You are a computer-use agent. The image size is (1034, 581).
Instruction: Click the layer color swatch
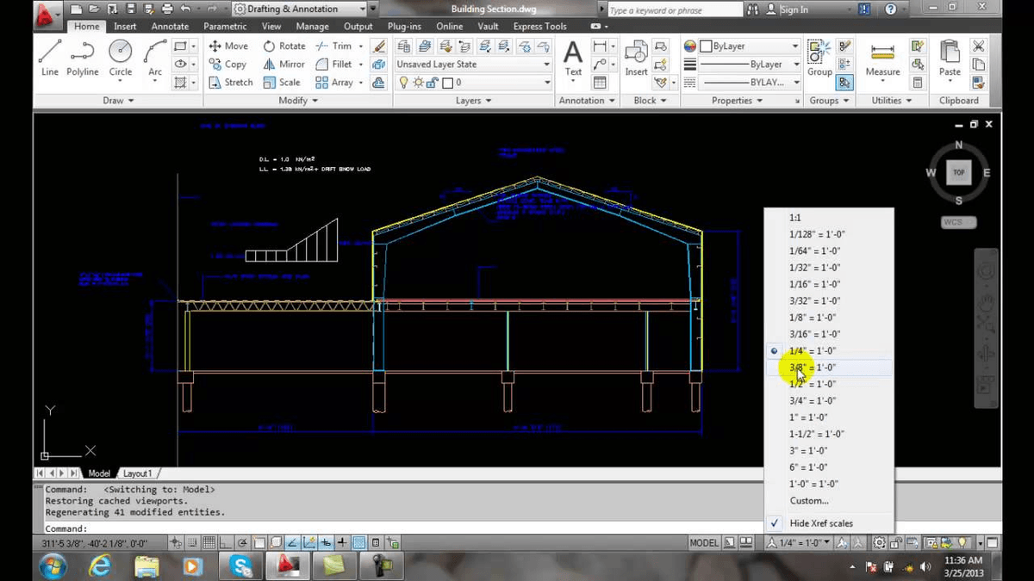point(447,82)
